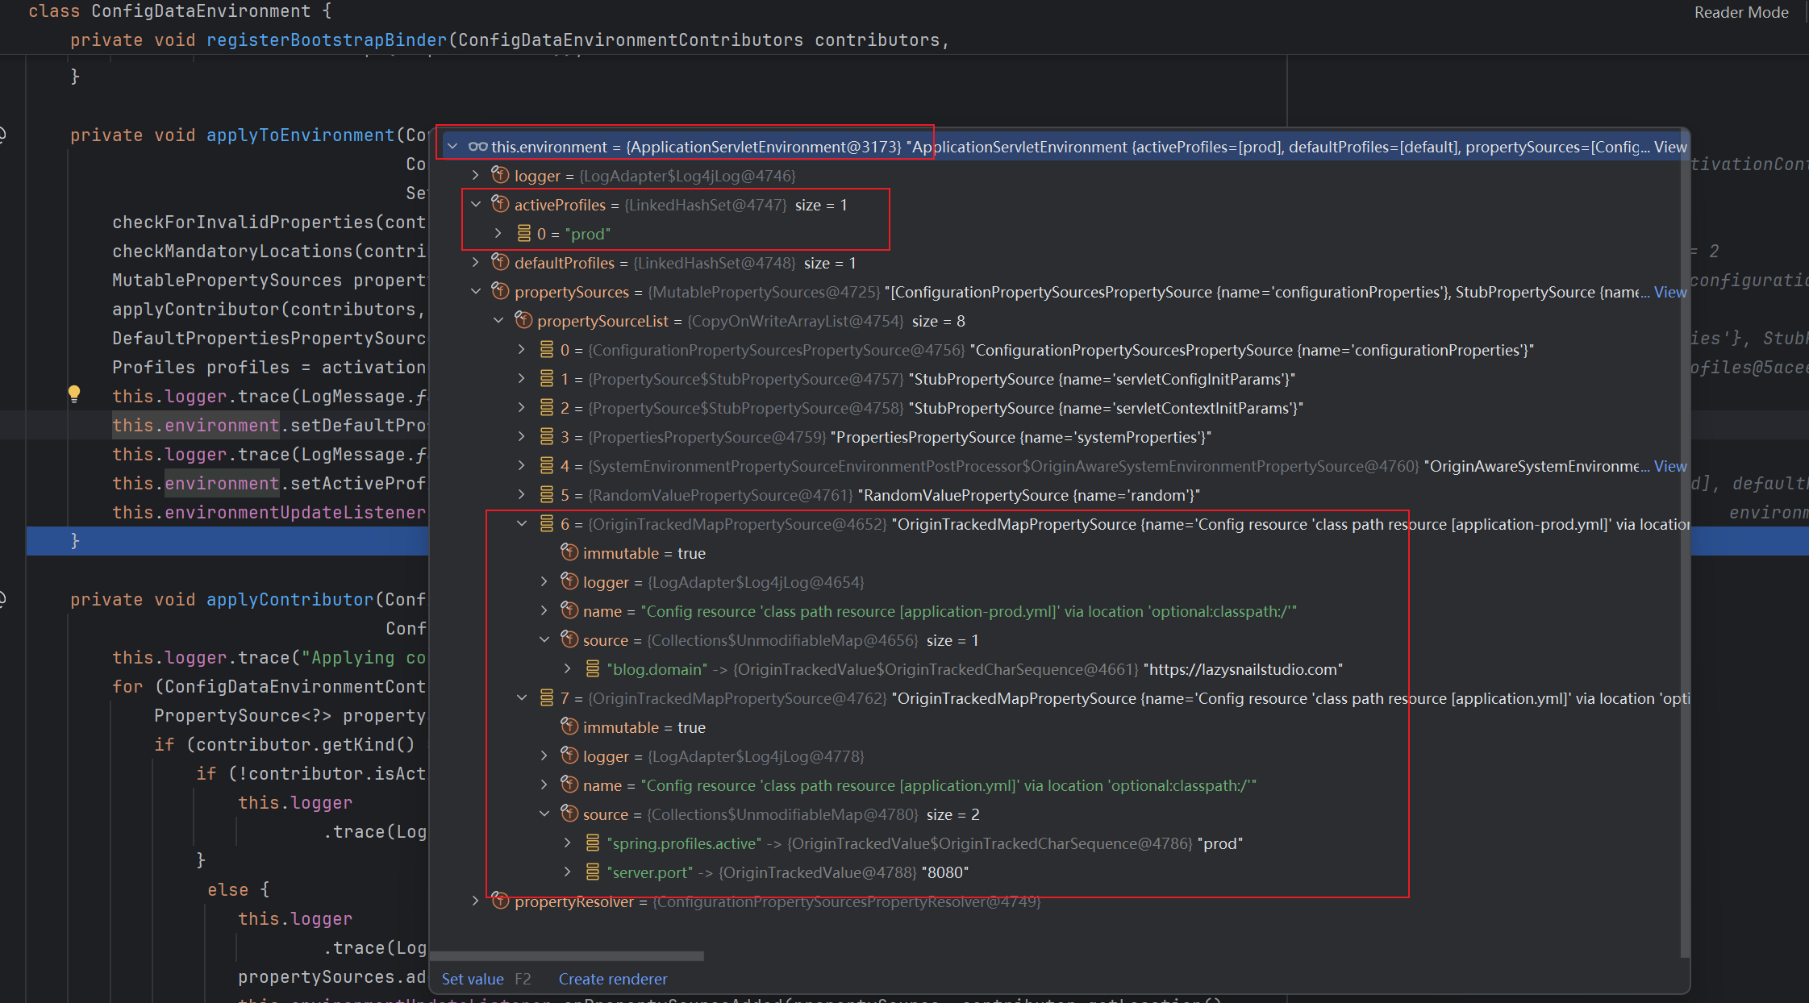1809x1003 pixels.
Task: Expand the propertyResolver node
Action: tap(475, 901)
